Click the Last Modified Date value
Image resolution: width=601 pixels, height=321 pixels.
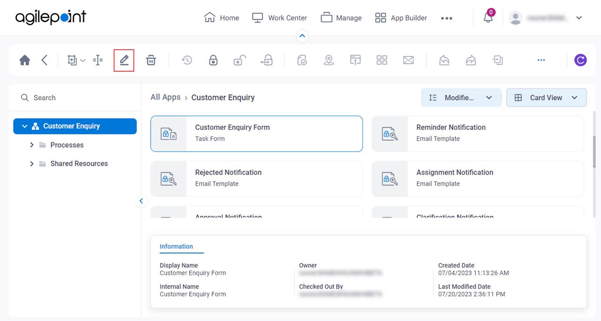(471, 294)
